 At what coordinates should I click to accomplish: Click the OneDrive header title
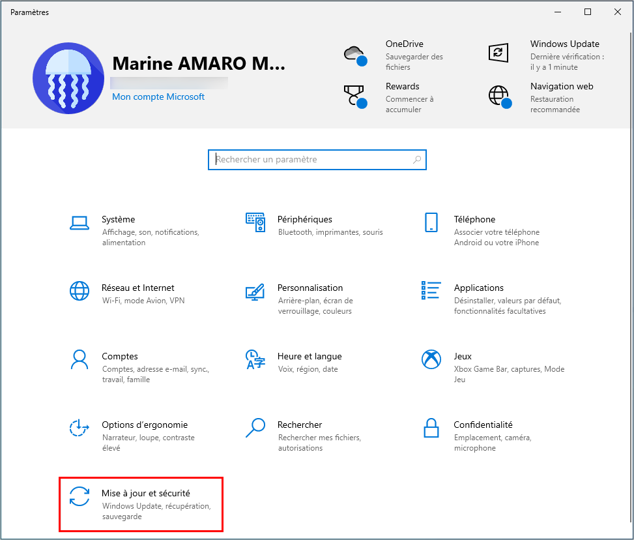tap(405, 44)
